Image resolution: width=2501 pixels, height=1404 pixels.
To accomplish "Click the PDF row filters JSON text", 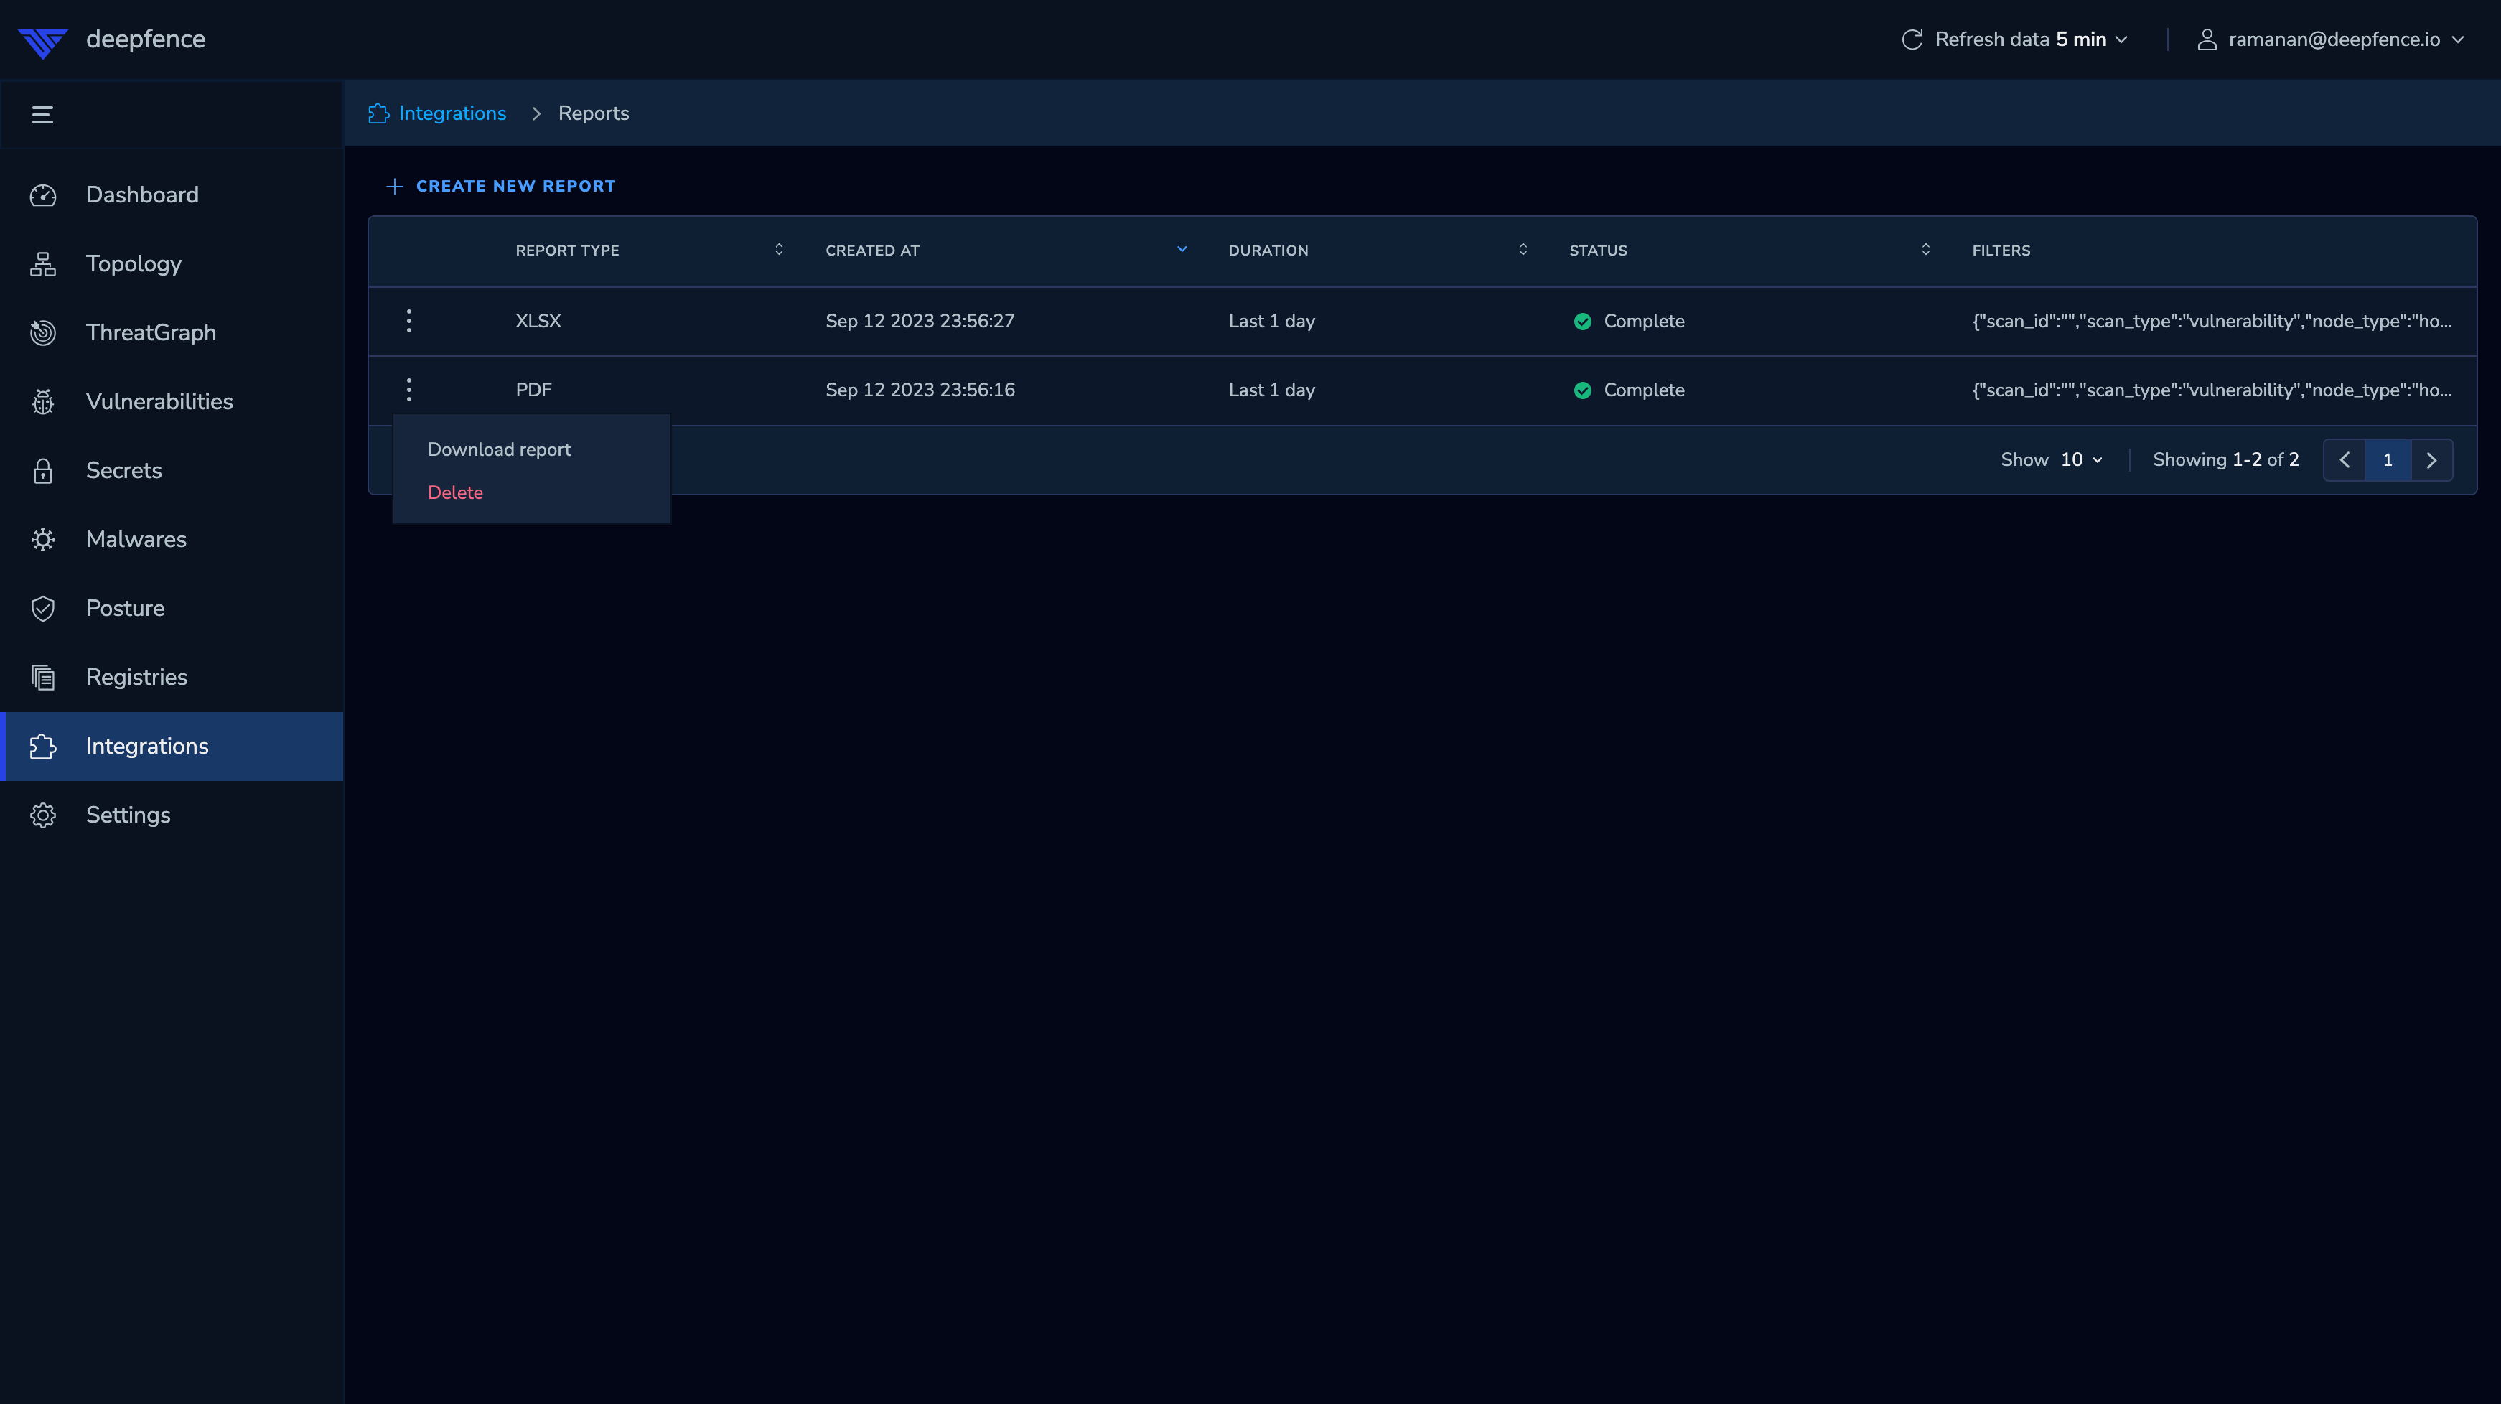I will coord(2212,390).
